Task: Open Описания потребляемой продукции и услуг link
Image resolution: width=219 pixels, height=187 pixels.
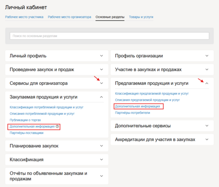Action: coord(42,114)
